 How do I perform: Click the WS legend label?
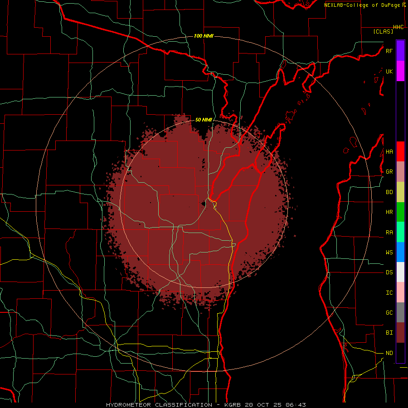coord(389,253)
